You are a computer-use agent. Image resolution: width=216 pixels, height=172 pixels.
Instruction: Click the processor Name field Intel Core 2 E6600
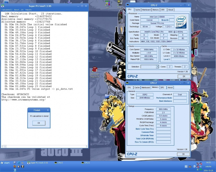coord(157,17)
